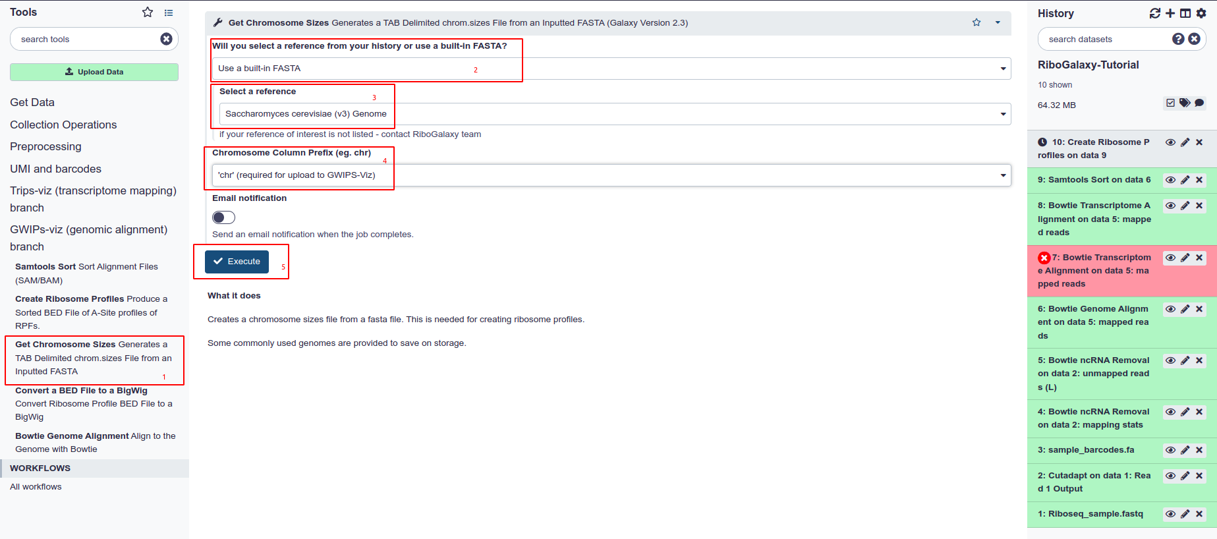The height and width of the screenshot is (539, 1217).
Task: Open tool options caret in tool header
Action: (x=998, y=22)
